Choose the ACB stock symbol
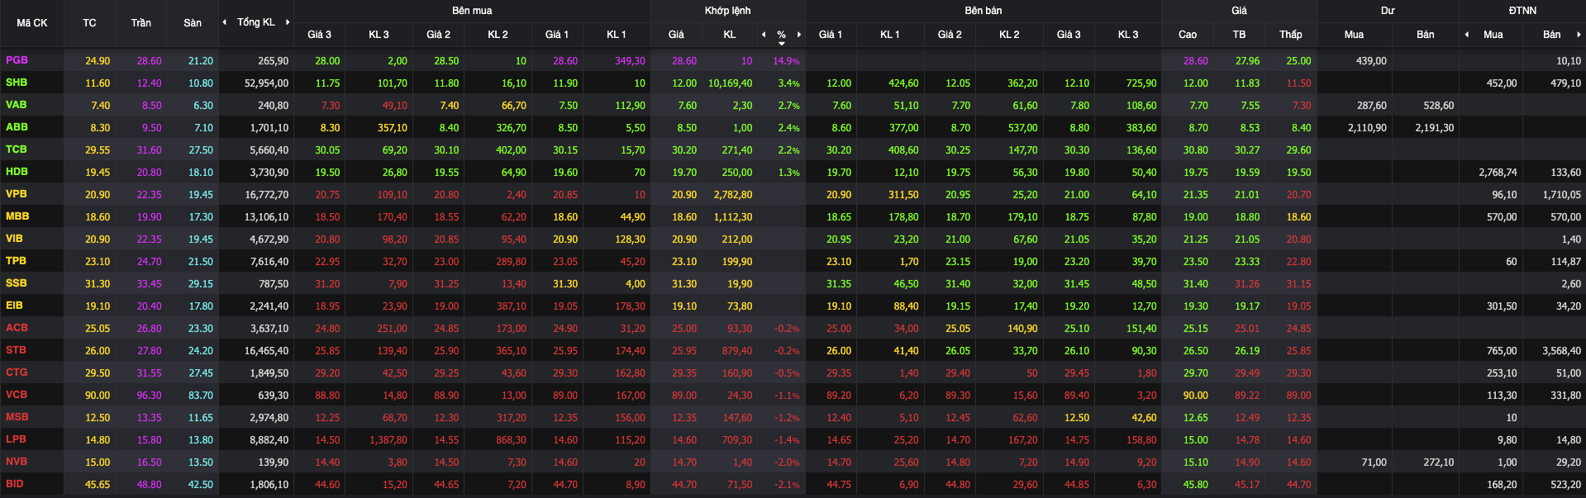 pos(17,328)
